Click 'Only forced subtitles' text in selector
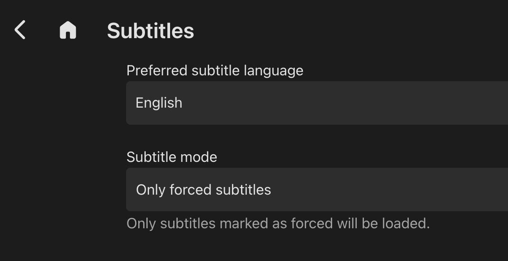Screen dimensions: 508x261 pyautogui.click(x=203, y=190)
